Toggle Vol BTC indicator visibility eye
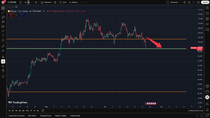210x118 pixels. pos(16,7)
